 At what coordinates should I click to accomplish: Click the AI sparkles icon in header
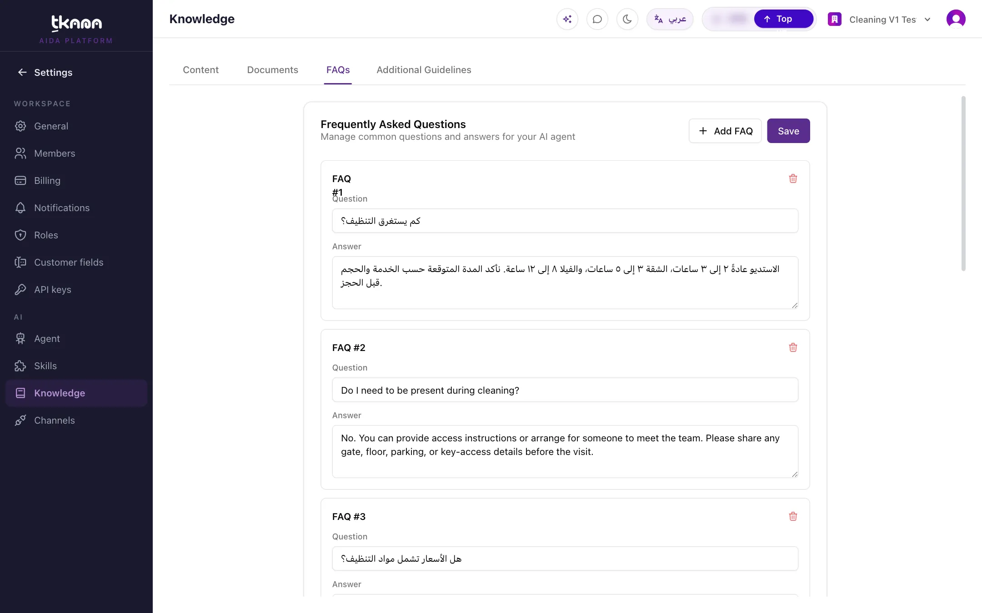coord(567,19)
